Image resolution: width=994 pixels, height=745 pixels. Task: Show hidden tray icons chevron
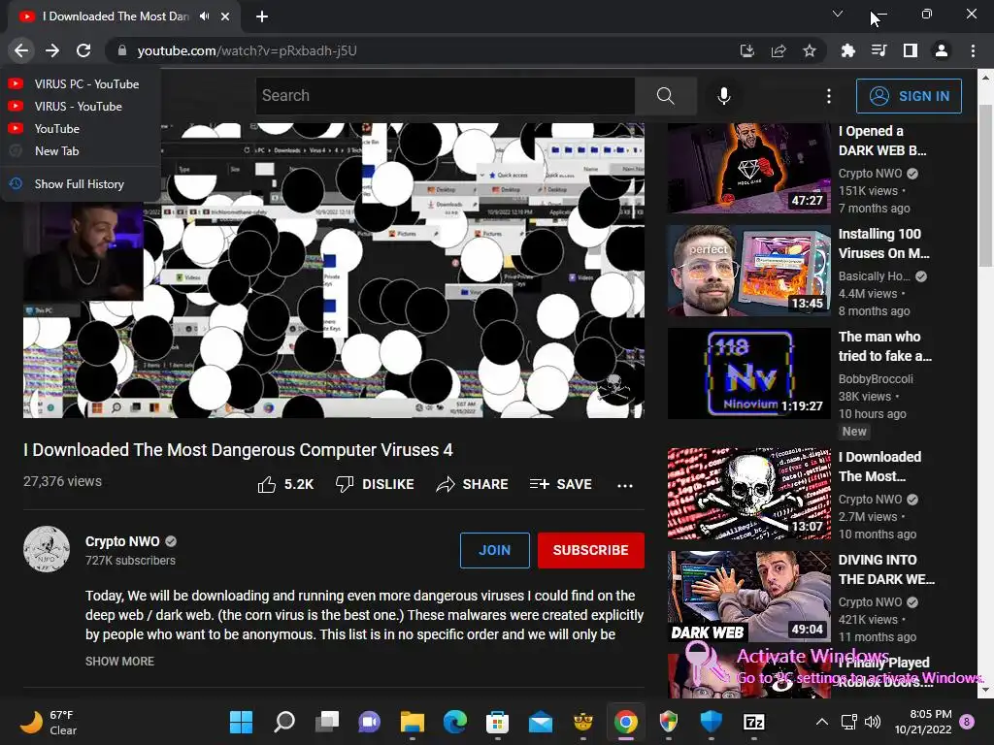[x=821, y=722]
